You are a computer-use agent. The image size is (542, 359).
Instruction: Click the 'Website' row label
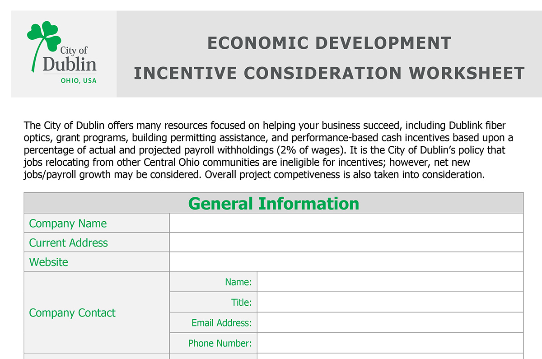tap(49, 262)
